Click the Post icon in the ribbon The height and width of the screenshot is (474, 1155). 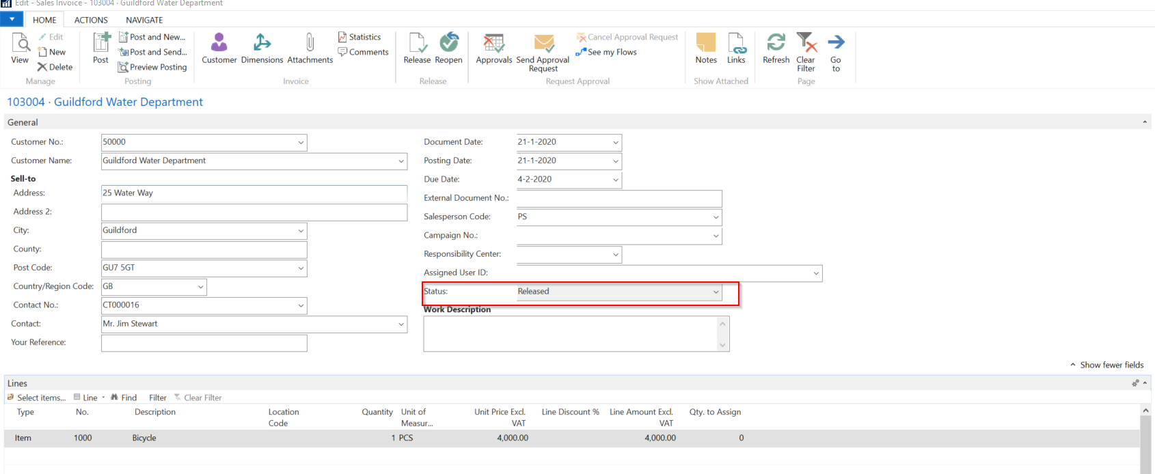click(101, 44)
